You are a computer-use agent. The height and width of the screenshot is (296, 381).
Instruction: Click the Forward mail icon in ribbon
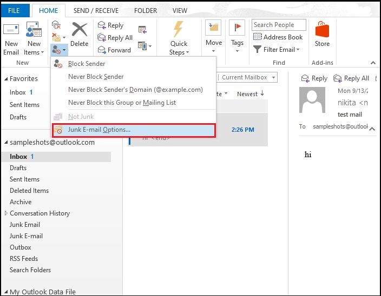tap(101, 50)
